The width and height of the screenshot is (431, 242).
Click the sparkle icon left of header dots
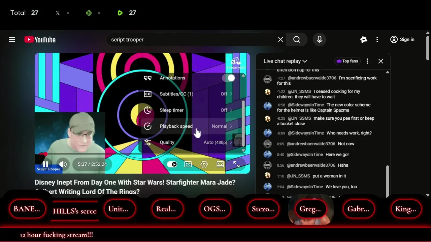coord(364,40)
